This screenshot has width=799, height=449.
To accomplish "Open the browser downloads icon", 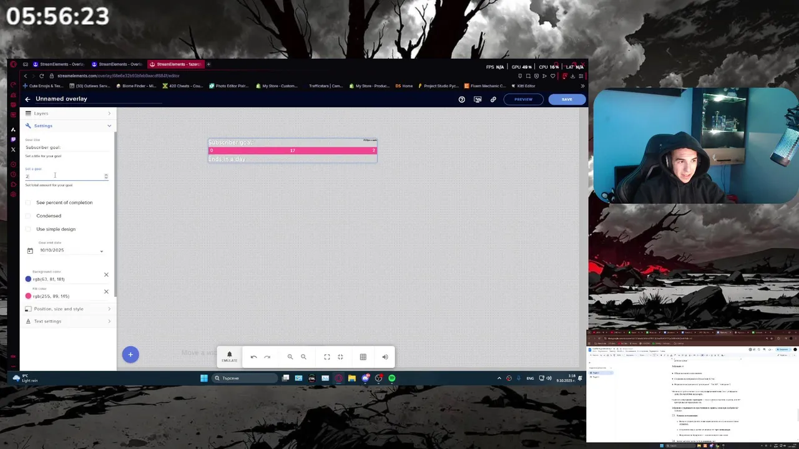I will click(x=573, y=76).
